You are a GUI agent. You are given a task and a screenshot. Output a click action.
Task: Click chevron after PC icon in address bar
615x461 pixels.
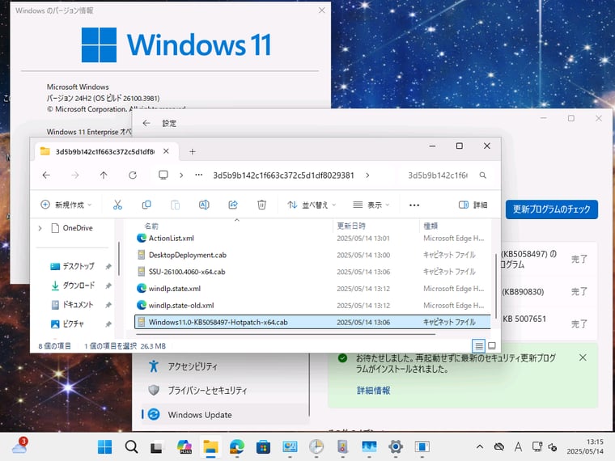[181, 176]
